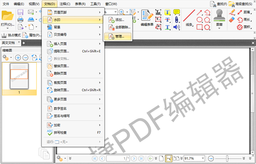Select 添加... in watermark submenu

coord(118,20)
